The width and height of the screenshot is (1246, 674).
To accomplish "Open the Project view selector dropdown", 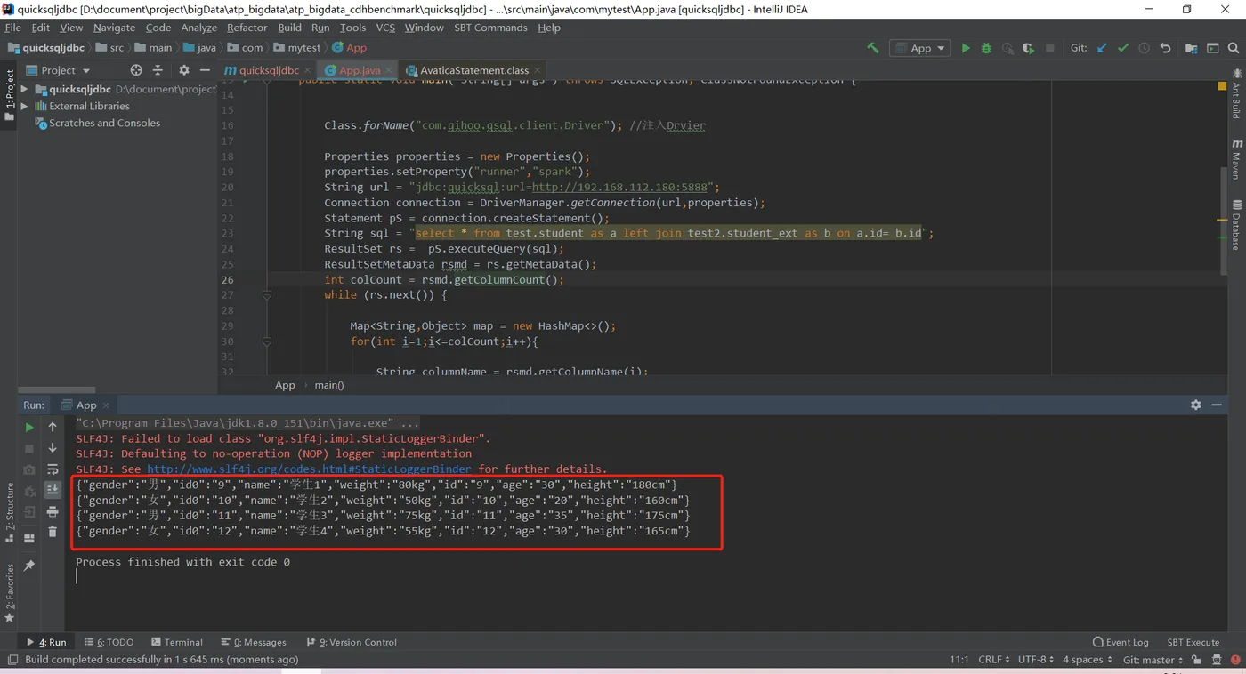I will click(x=59, y=70).
